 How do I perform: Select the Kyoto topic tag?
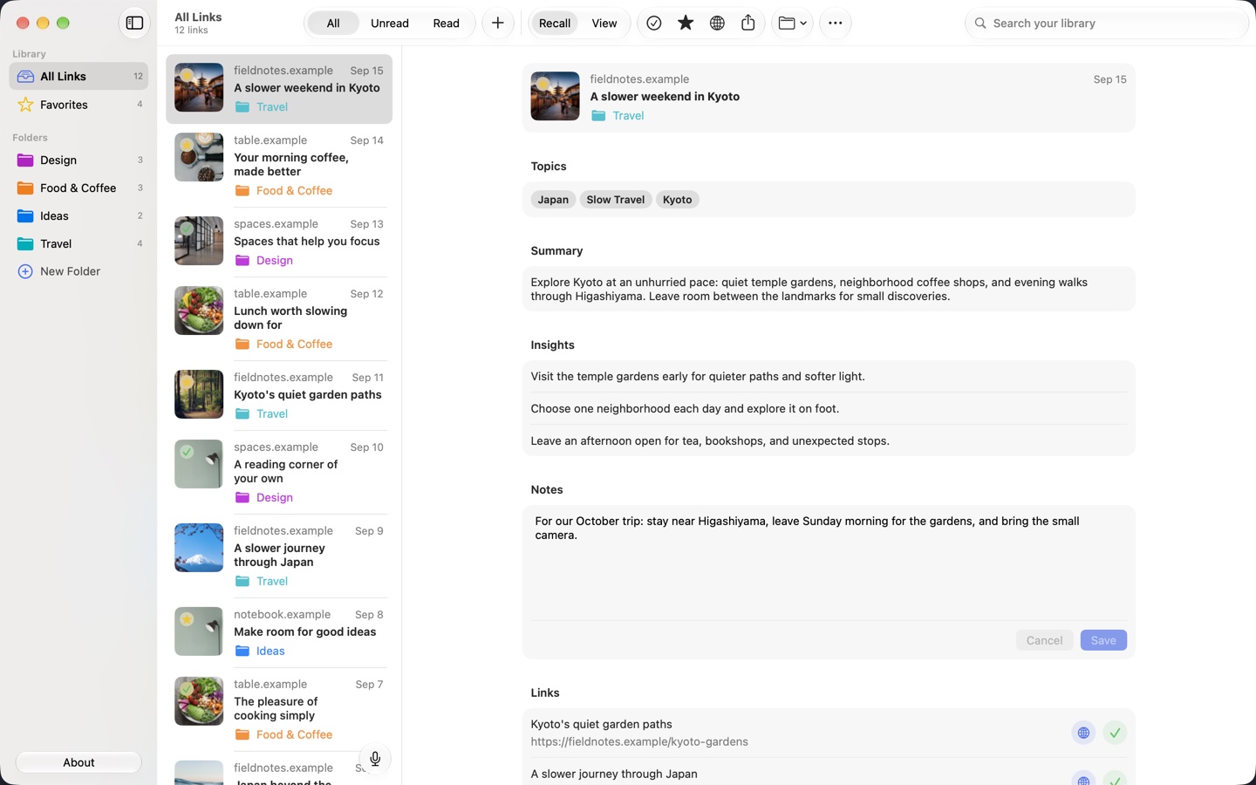(678, 200)
